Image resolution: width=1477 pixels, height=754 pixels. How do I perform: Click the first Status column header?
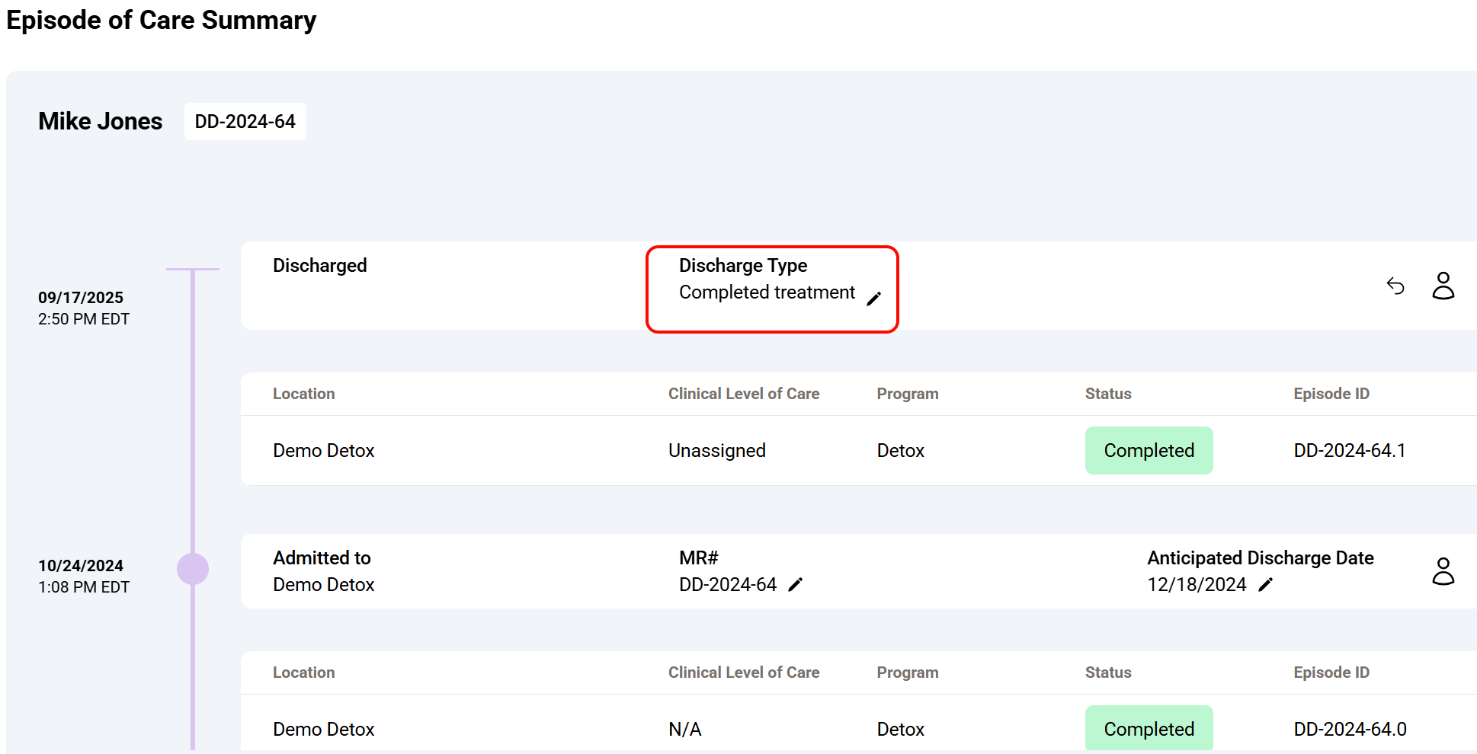click(1108, 394)
